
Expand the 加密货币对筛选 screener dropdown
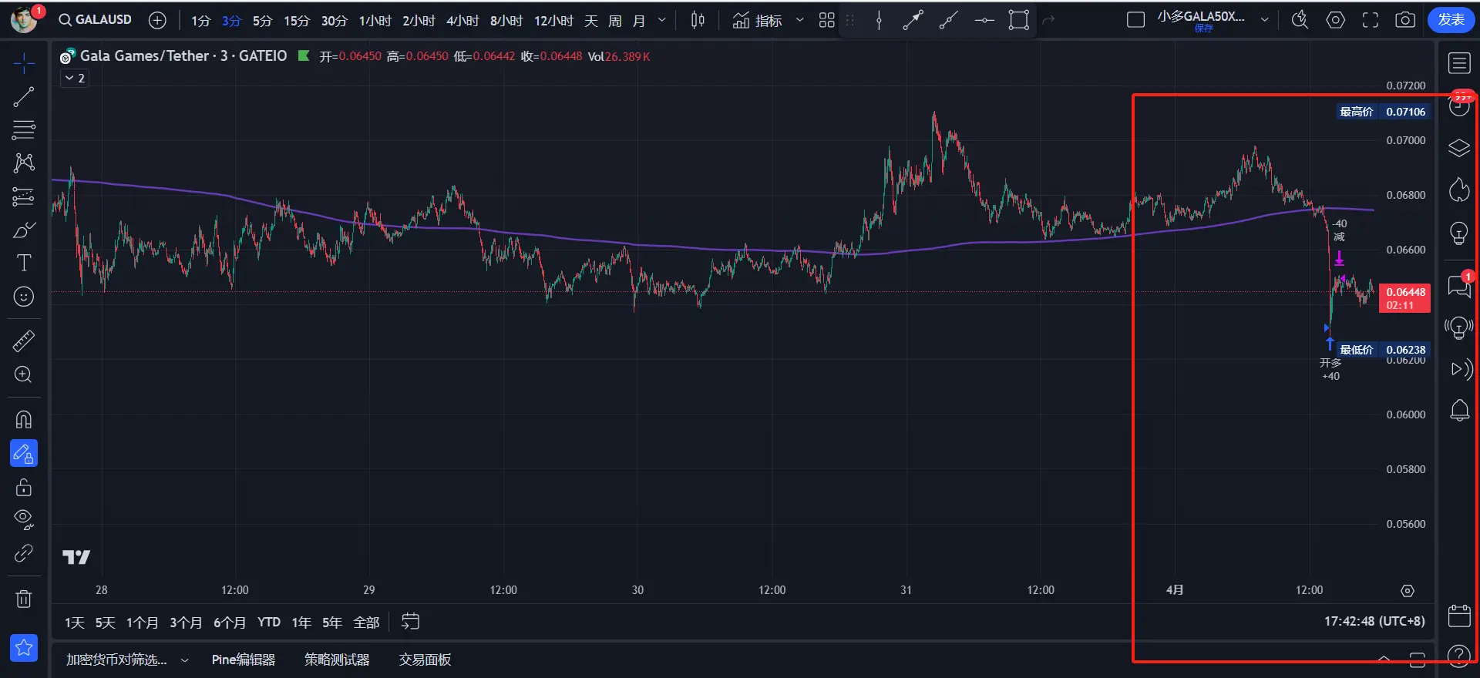(184, 660)
